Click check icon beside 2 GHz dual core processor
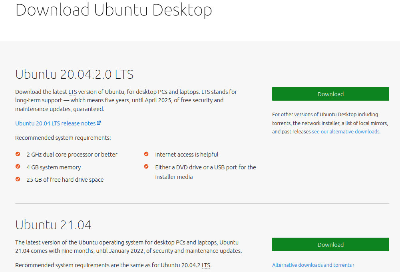 18,154
